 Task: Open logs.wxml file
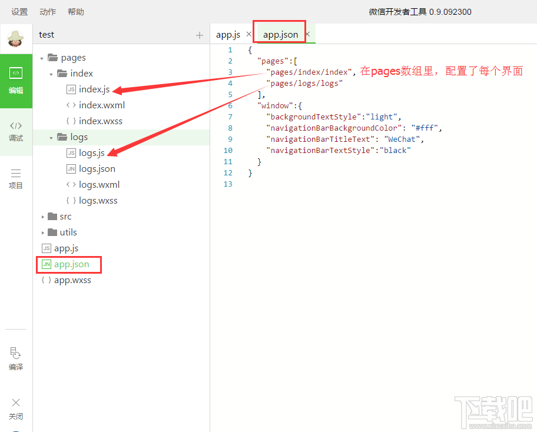point(100,184)
